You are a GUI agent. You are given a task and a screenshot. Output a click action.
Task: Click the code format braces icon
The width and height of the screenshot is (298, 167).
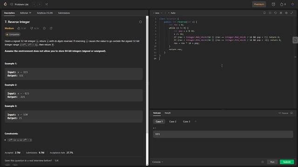tap(270, 13)
